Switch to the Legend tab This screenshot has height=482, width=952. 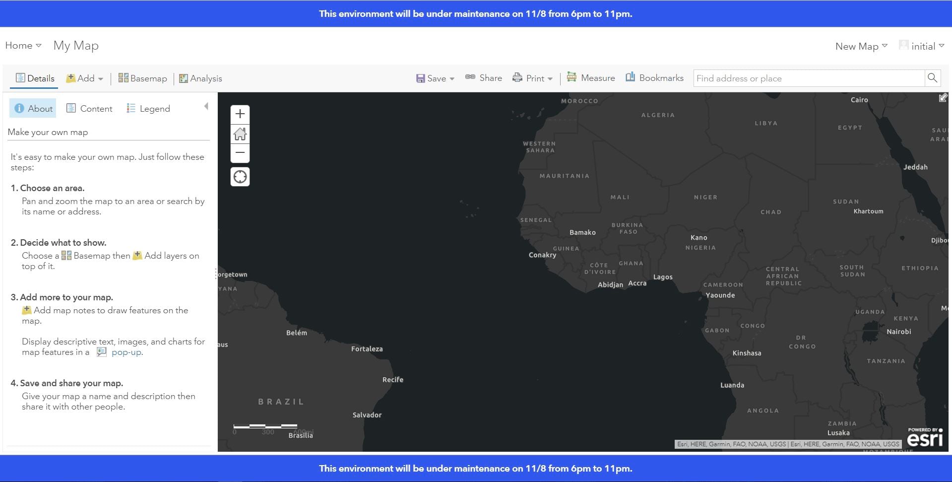(x=148, y=108)
